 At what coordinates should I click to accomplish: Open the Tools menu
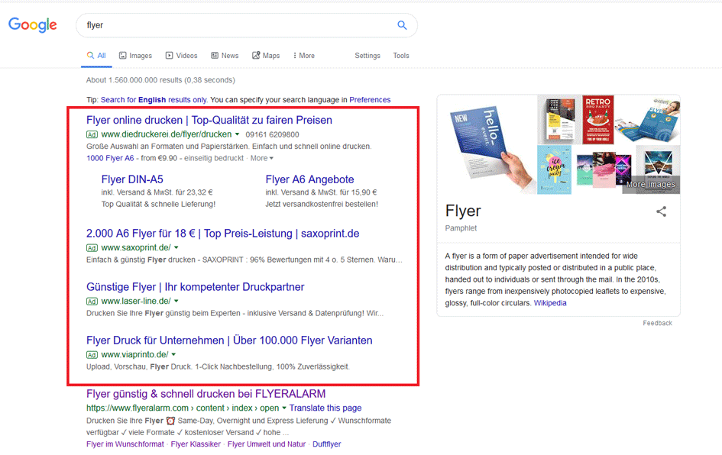point(401,56)
